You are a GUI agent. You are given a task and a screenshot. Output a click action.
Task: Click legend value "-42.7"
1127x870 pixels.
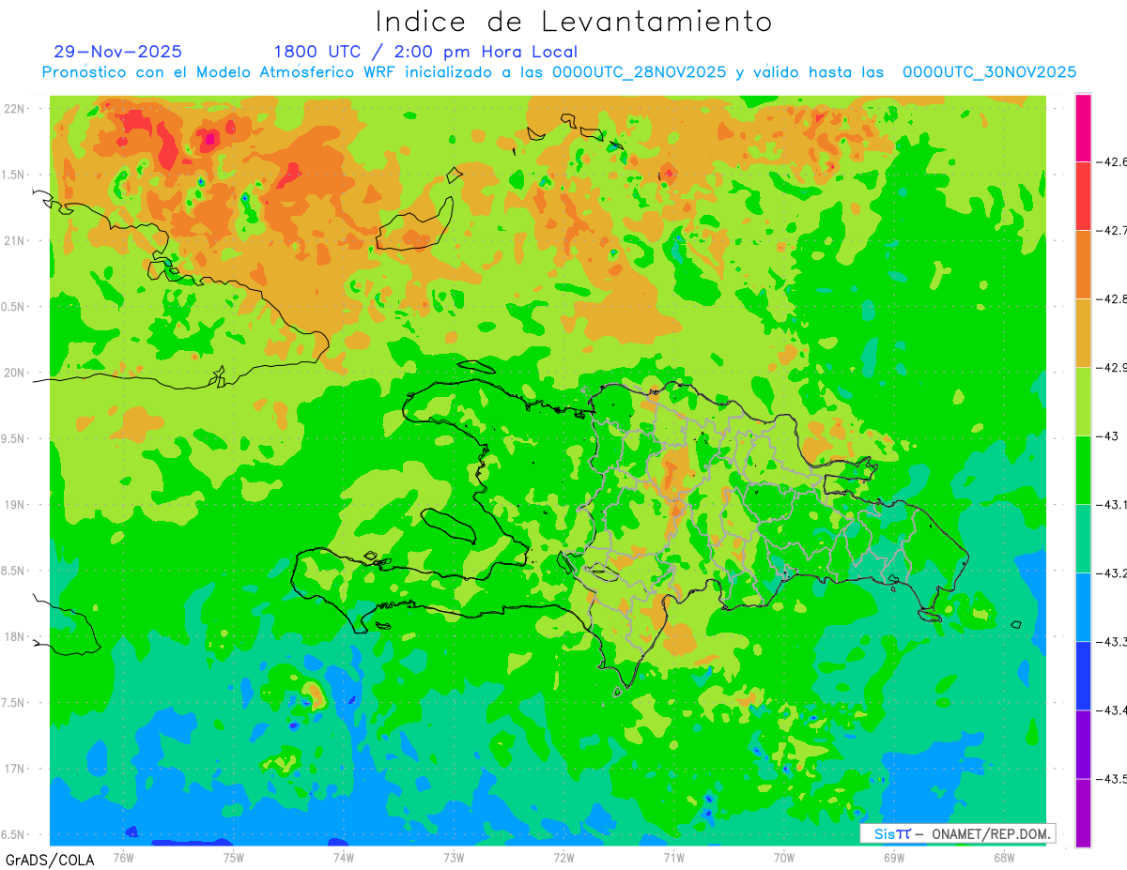(x=1111, y=230)
